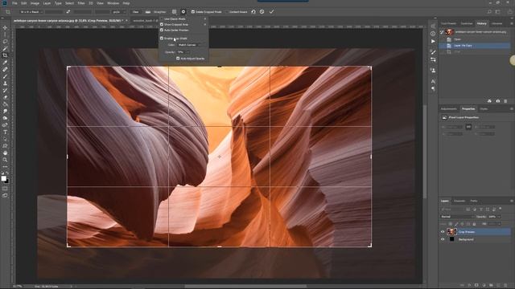This screenshot has height=289, width=515.
Task: Open the layer Opacity dropdown arrow
Action: click(499, 217)
